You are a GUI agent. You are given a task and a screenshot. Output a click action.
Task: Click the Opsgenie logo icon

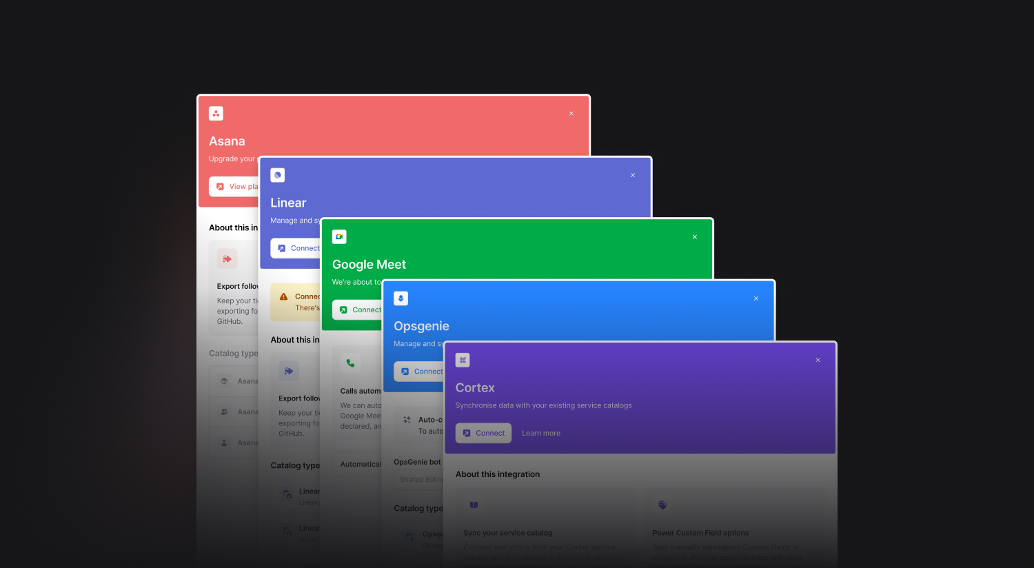(401, 298)
